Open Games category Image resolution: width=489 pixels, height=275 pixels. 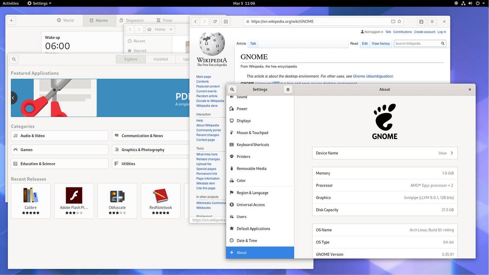59,150
